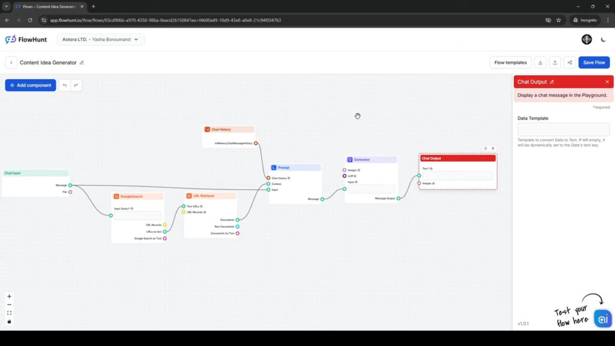615x346 pixels.
Task: Share the flow via the share icon
Action: [x=568, y=62]
